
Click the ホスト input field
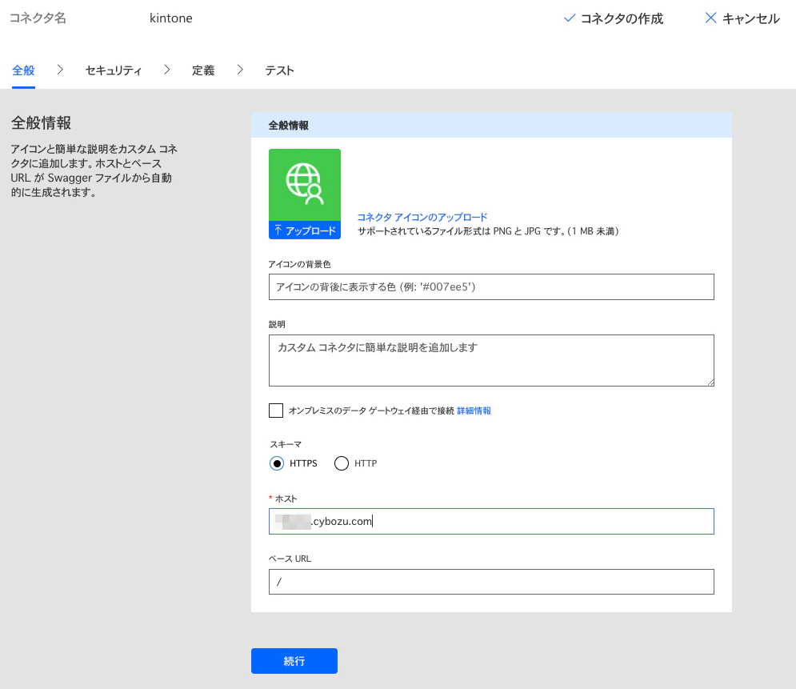point(491,522)
